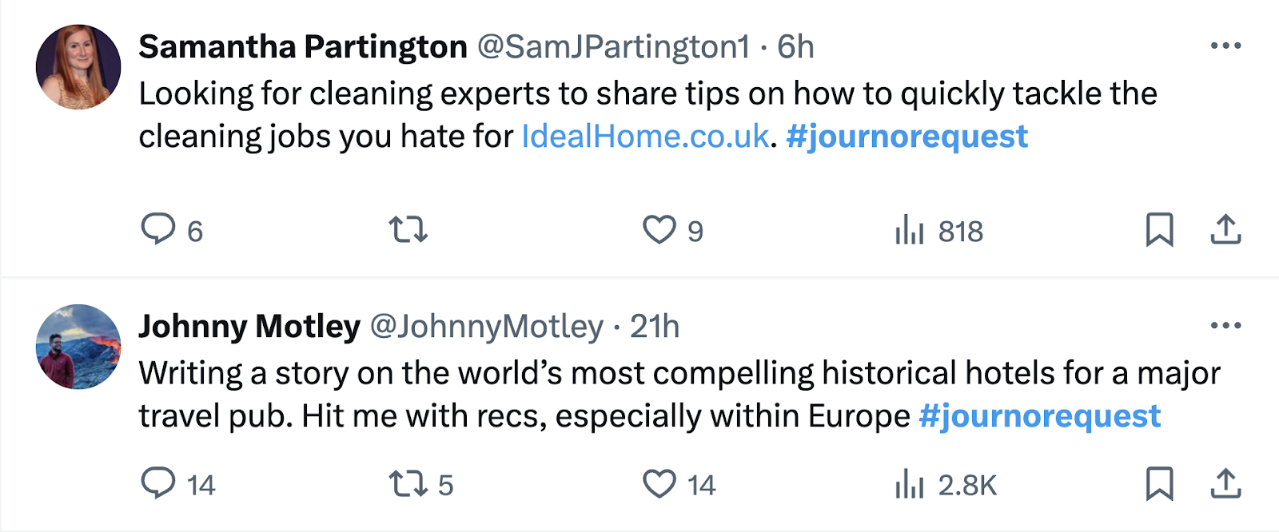Reply to Johnny Motley's tweet

158,483
